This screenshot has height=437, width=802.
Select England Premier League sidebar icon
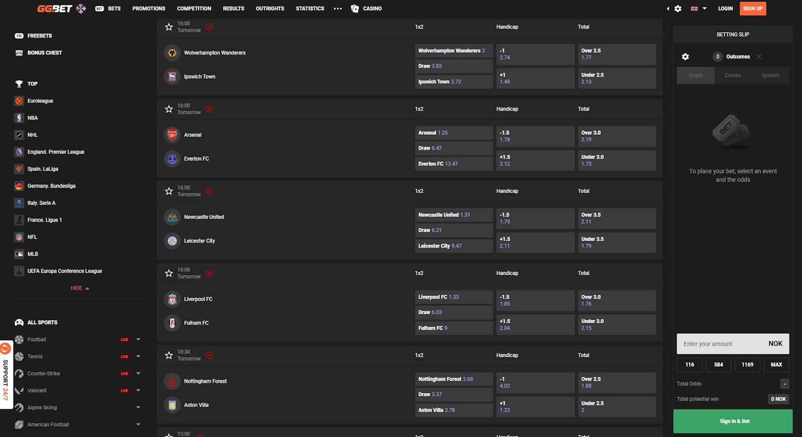click(19, 152)
